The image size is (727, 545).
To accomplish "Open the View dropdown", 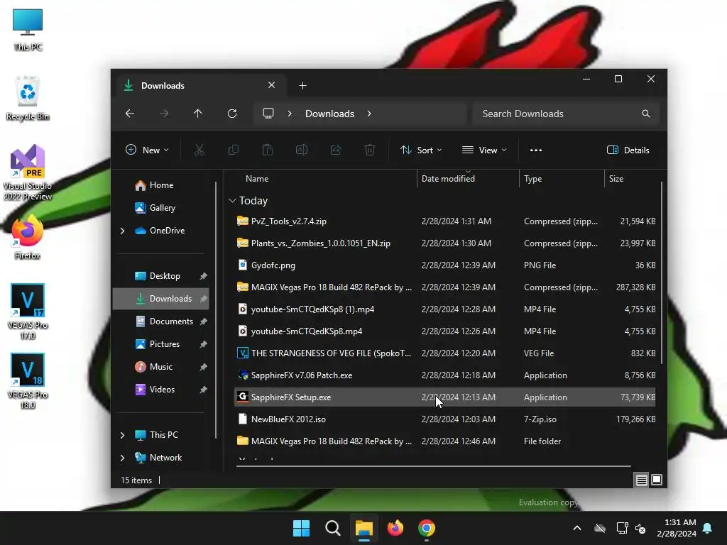I will (x=484, y=150).
